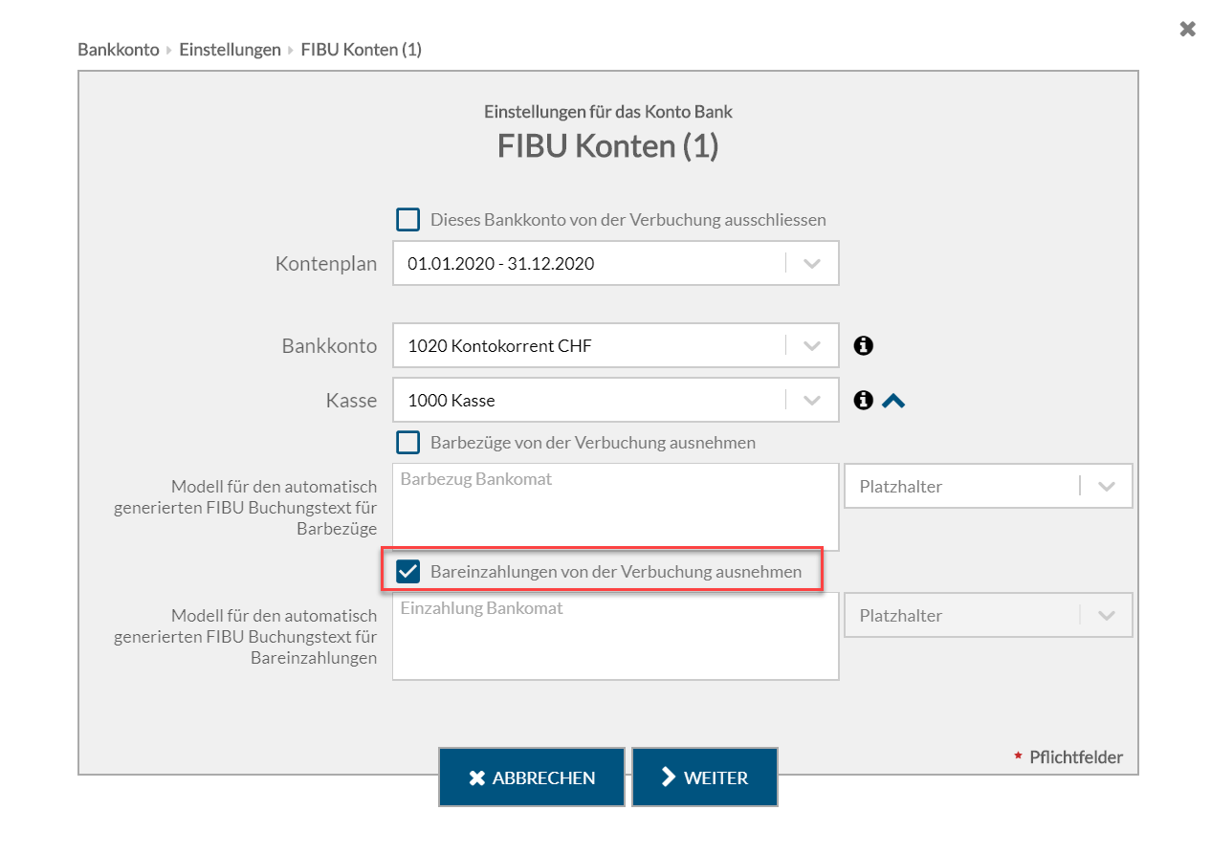Click the info icon next to Bankkonto
1211x854 pixels.
coord(864,346)
